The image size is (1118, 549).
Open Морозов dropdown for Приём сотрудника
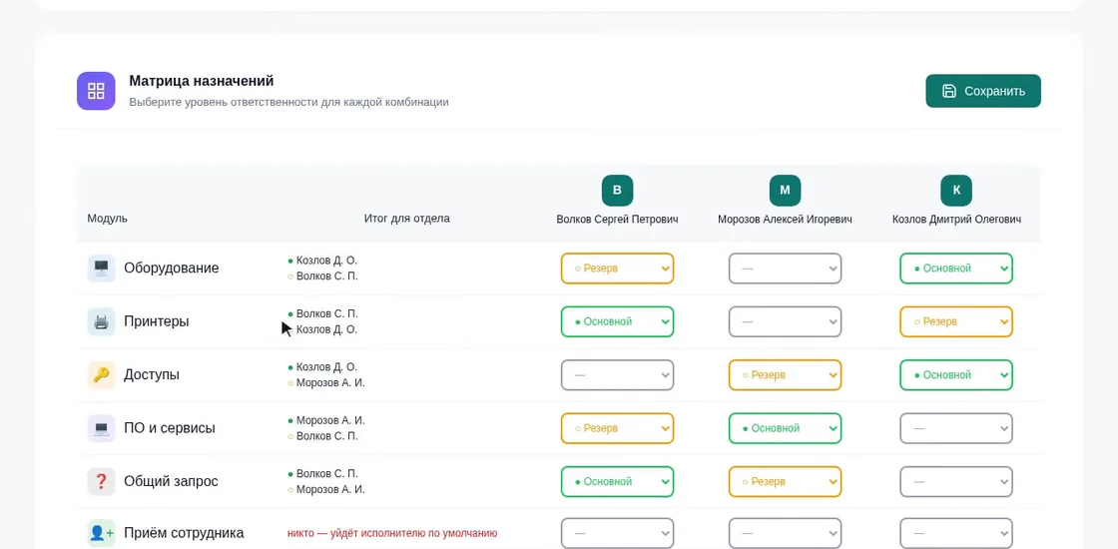pyautogui.click(x=785, y=533)
